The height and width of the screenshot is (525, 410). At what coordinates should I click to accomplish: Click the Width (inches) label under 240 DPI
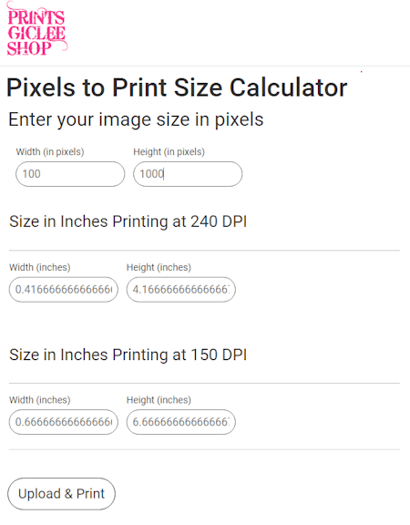point(40,268)
